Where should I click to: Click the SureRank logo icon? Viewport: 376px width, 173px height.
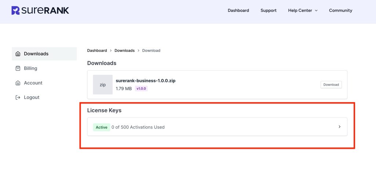click(x=15, y=10)
